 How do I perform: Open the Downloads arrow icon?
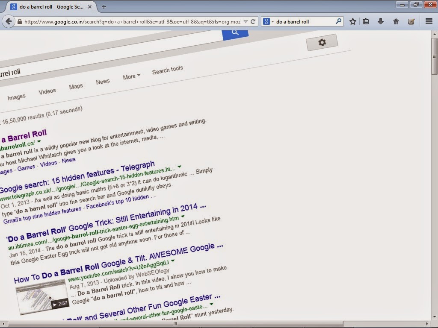[380, 21]
